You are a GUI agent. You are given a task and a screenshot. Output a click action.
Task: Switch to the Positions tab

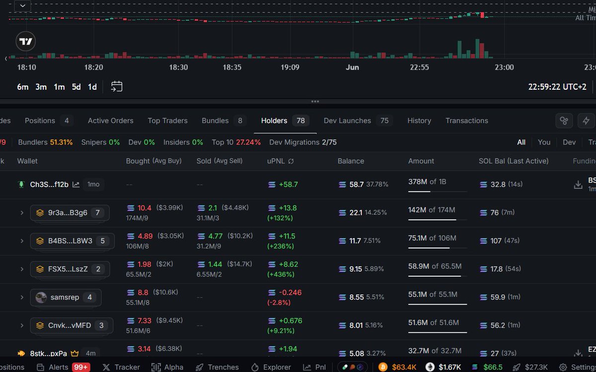[49, 121]
